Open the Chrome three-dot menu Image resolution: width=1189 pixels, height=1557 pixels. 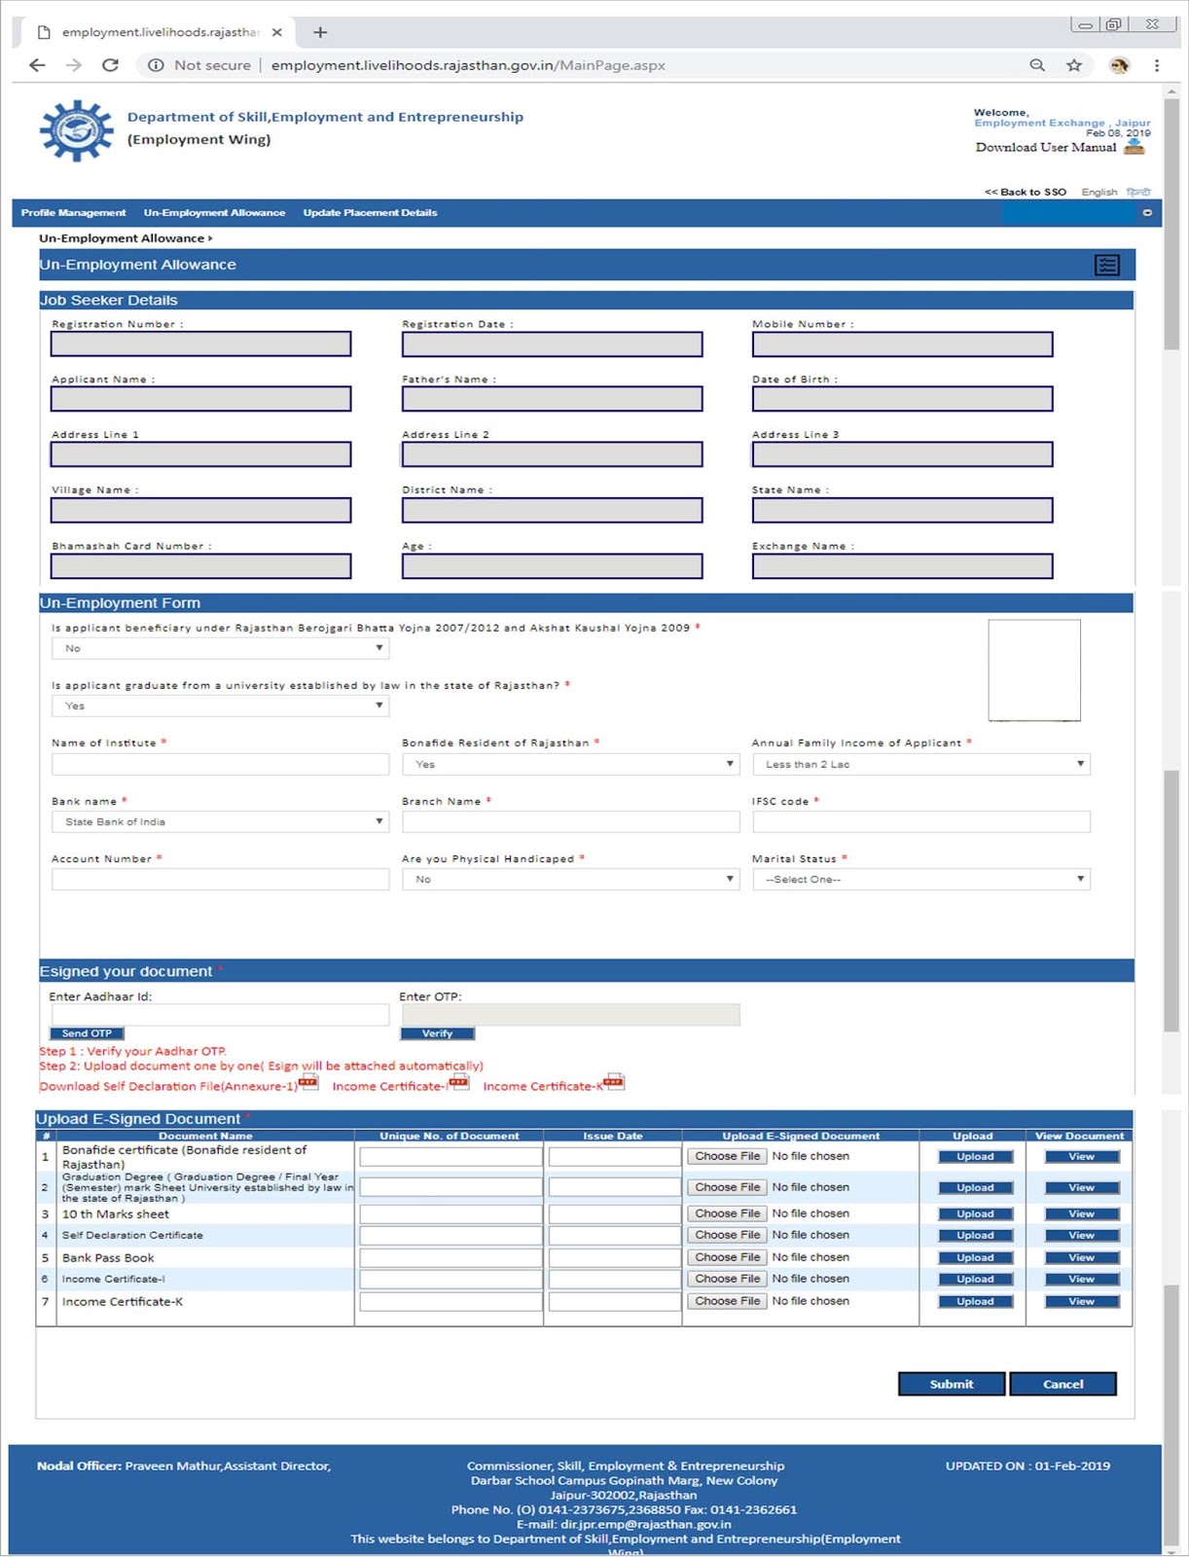(x=1156, y=65)
